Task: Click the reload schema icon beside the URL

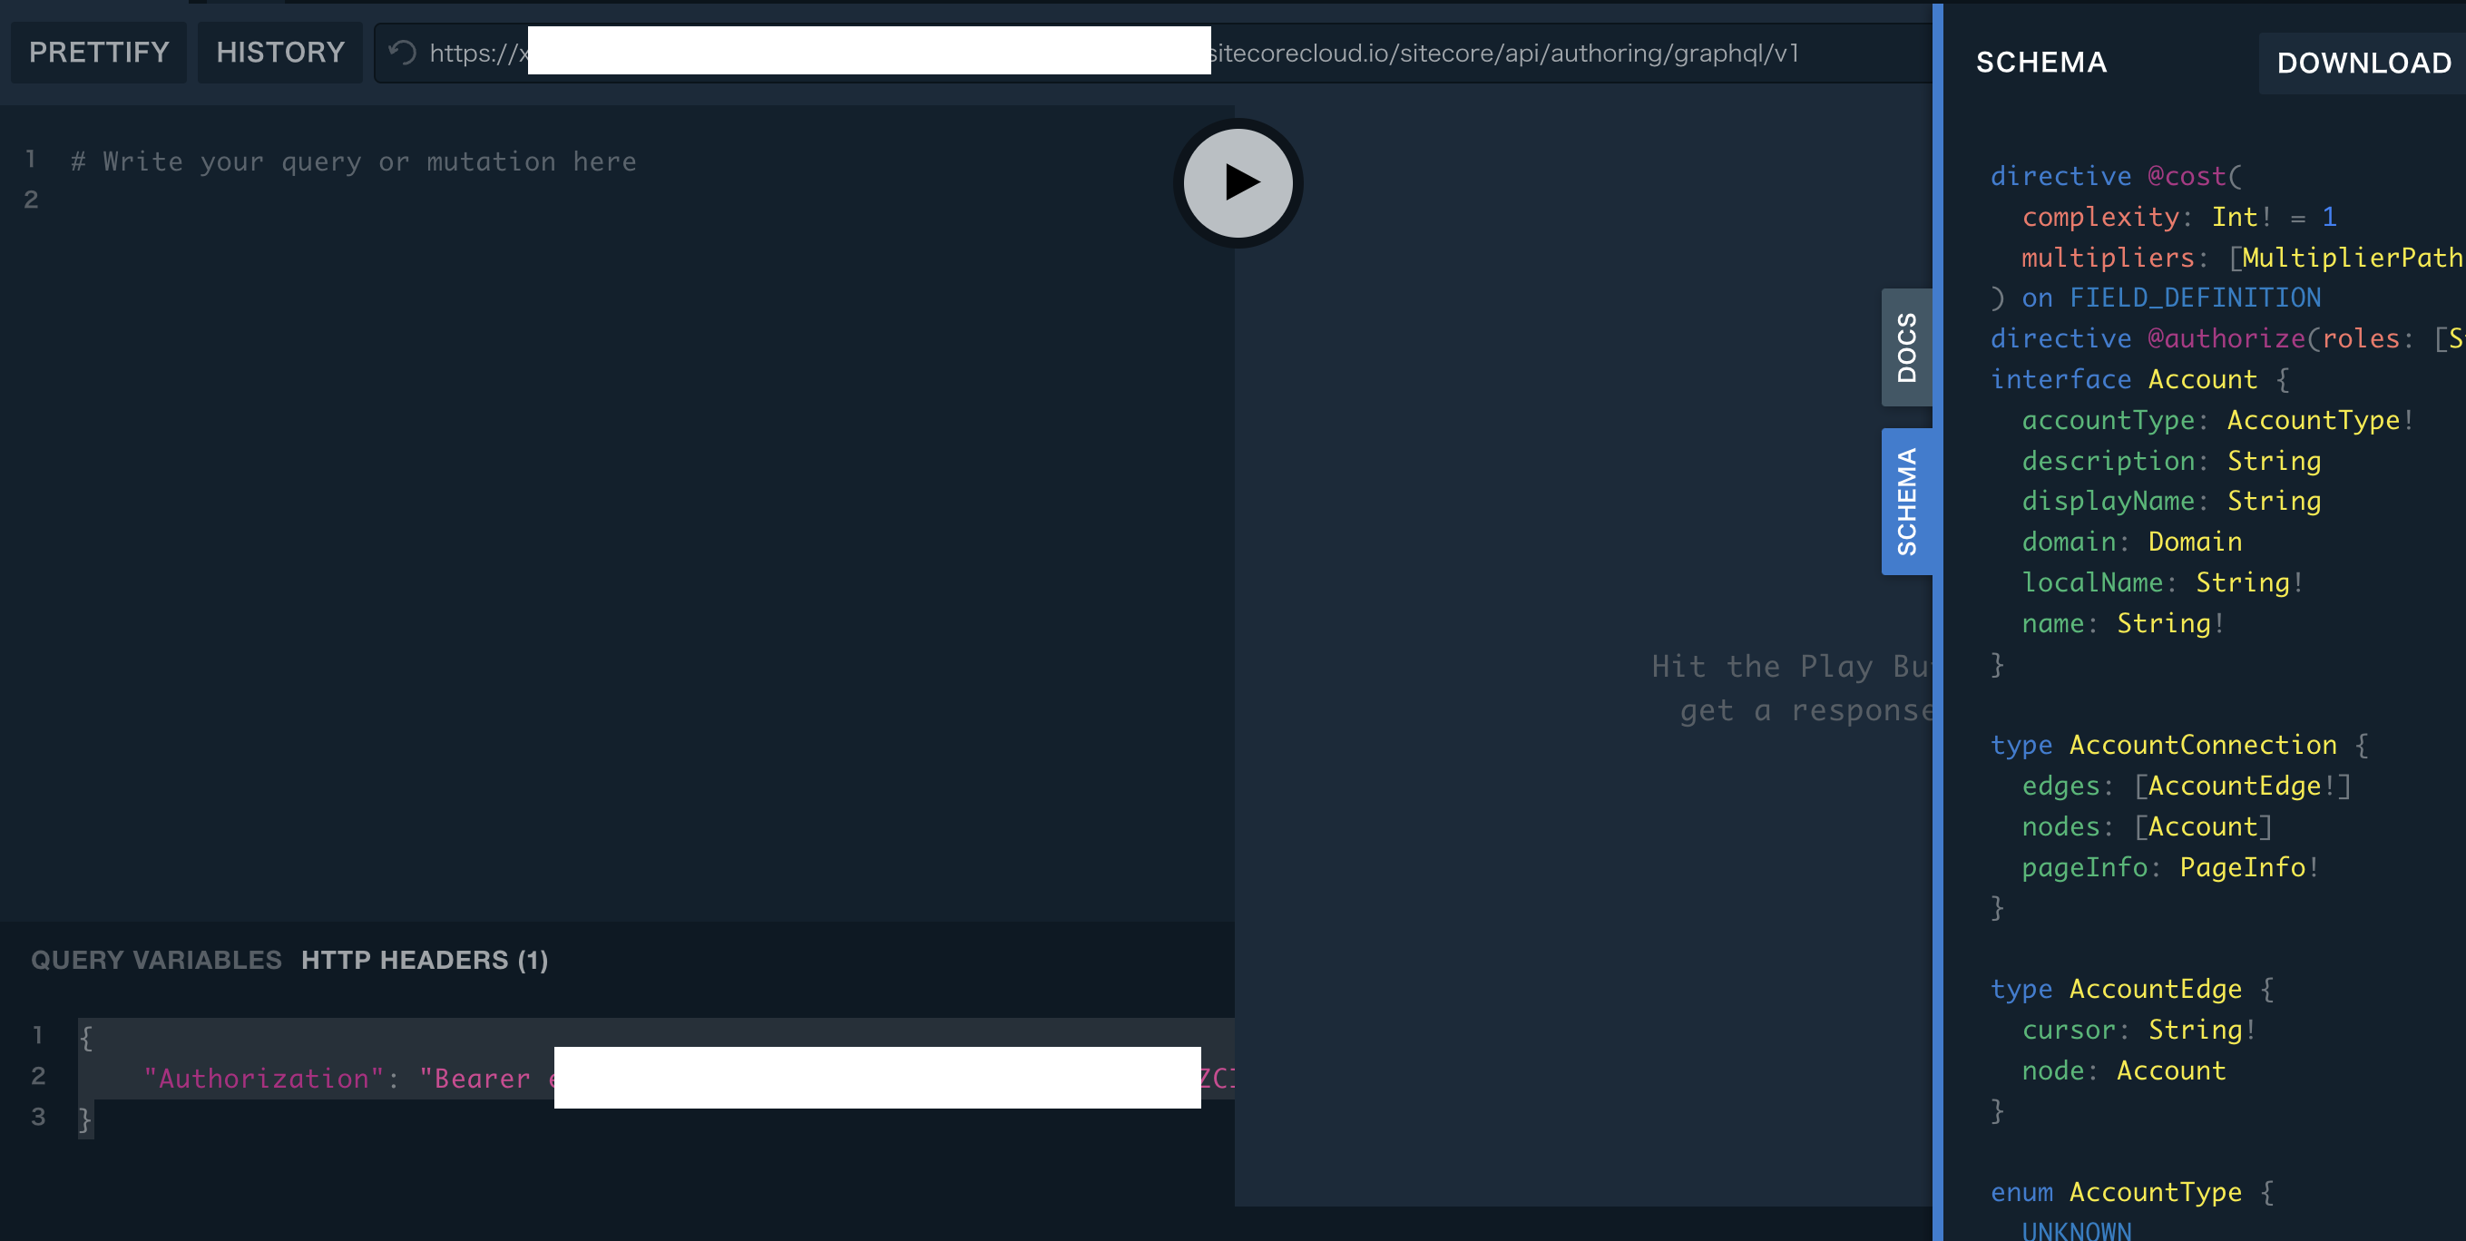Action: (x=402, y=53)
